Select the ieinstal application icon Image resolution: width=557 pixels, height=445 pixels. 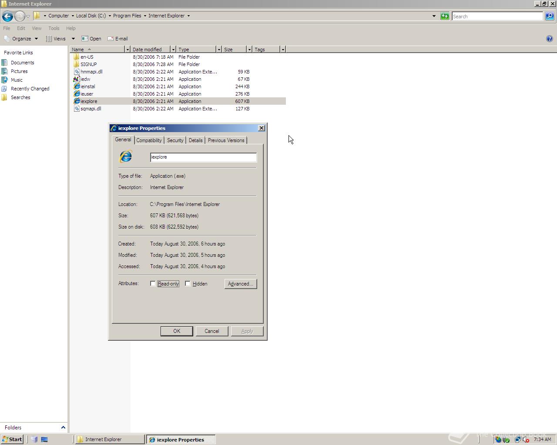point(77,86)
